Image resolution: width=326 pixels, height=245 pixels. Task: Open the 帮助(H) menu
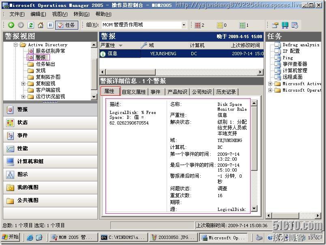click(x=103, y=14)
